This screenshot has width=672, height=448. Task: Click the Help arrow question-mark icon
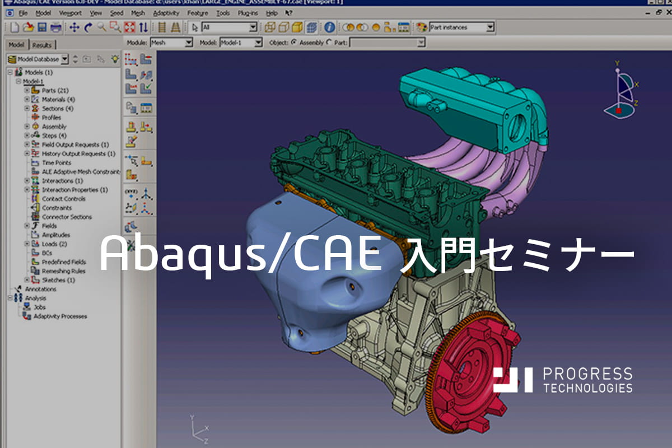[289, 13]
